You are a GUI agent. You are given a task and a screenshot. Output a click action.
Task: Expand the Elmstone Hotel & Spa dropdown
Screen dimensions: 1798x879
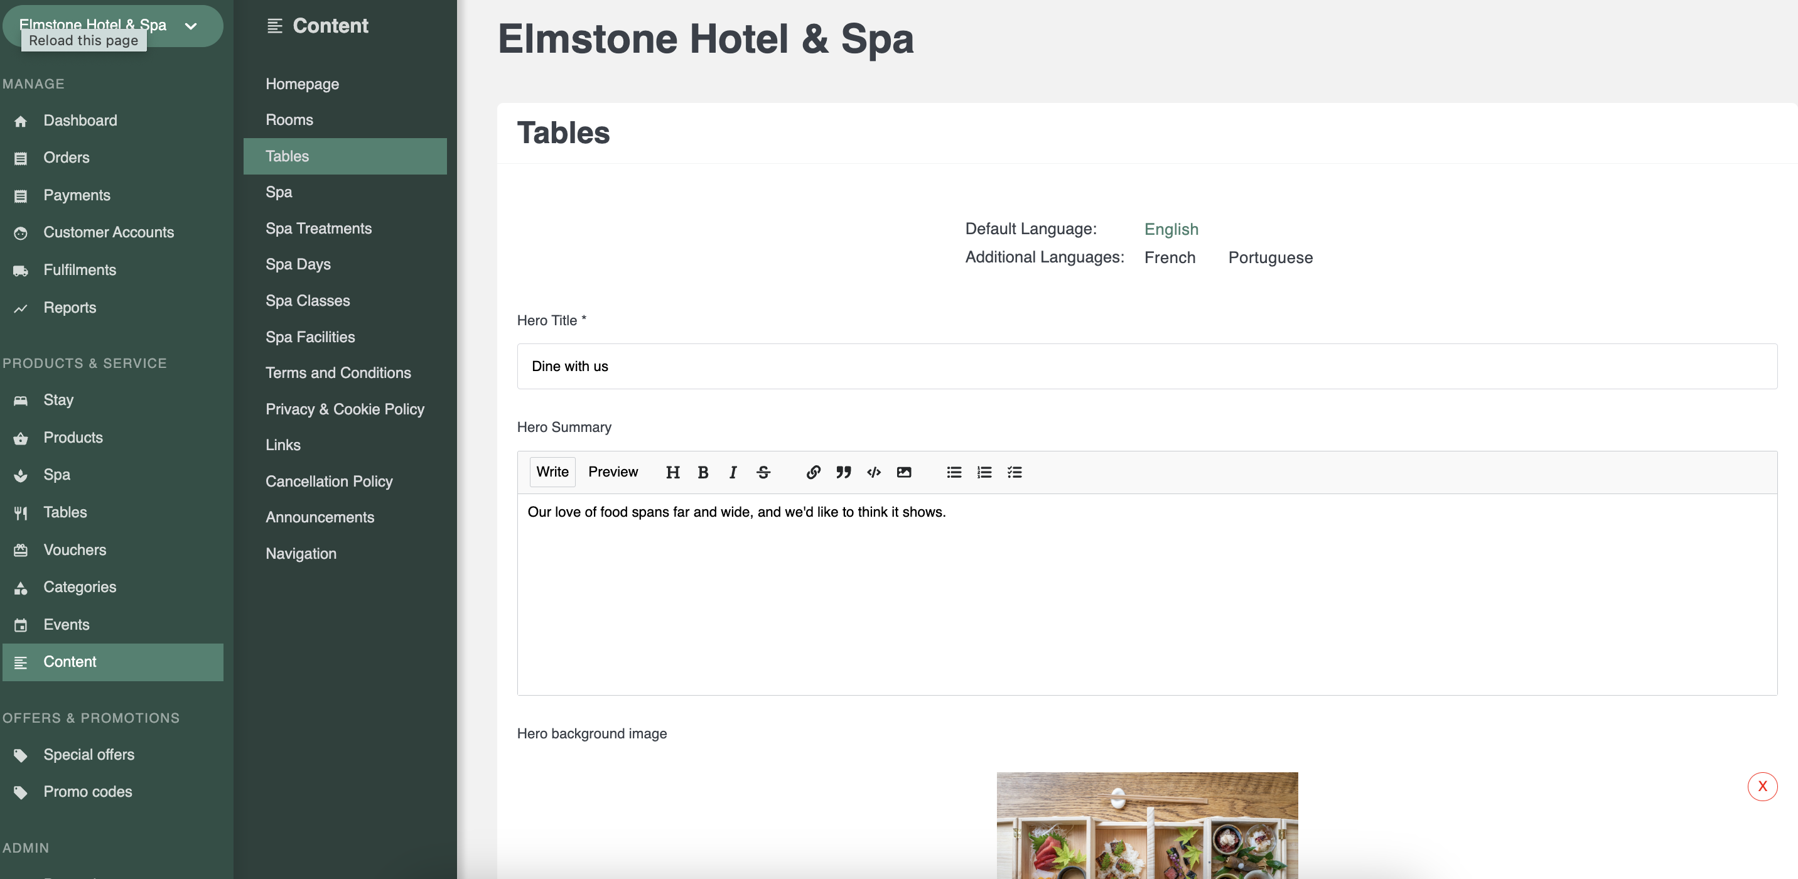tap(191, 26)
